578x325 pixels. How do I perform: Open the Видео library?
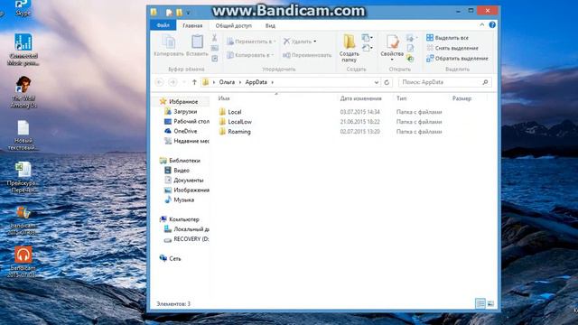[182, 171]
